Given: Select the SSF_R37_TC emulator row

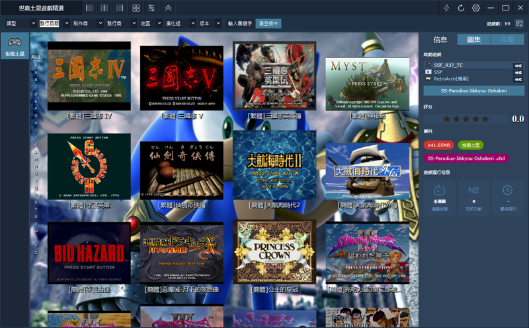Looking at the screenshot, I should pyautogui.click(x=473, y=65).
